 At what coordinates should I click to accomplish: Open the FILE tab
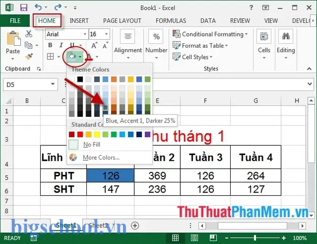[15, 21]
